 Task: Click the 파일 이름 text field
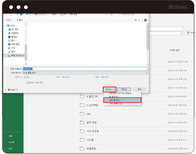(x=84, y=69)
